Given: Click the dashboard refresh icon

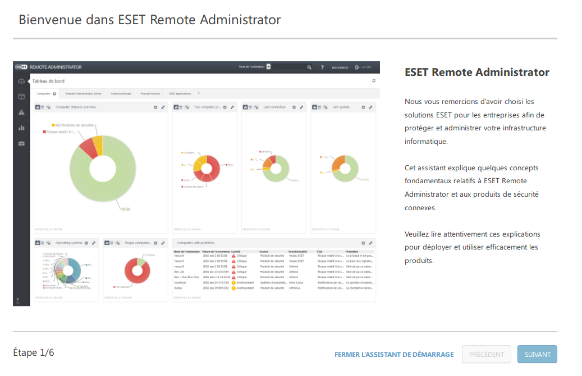Looking at the screenshot, I should [x=374, y=81].
